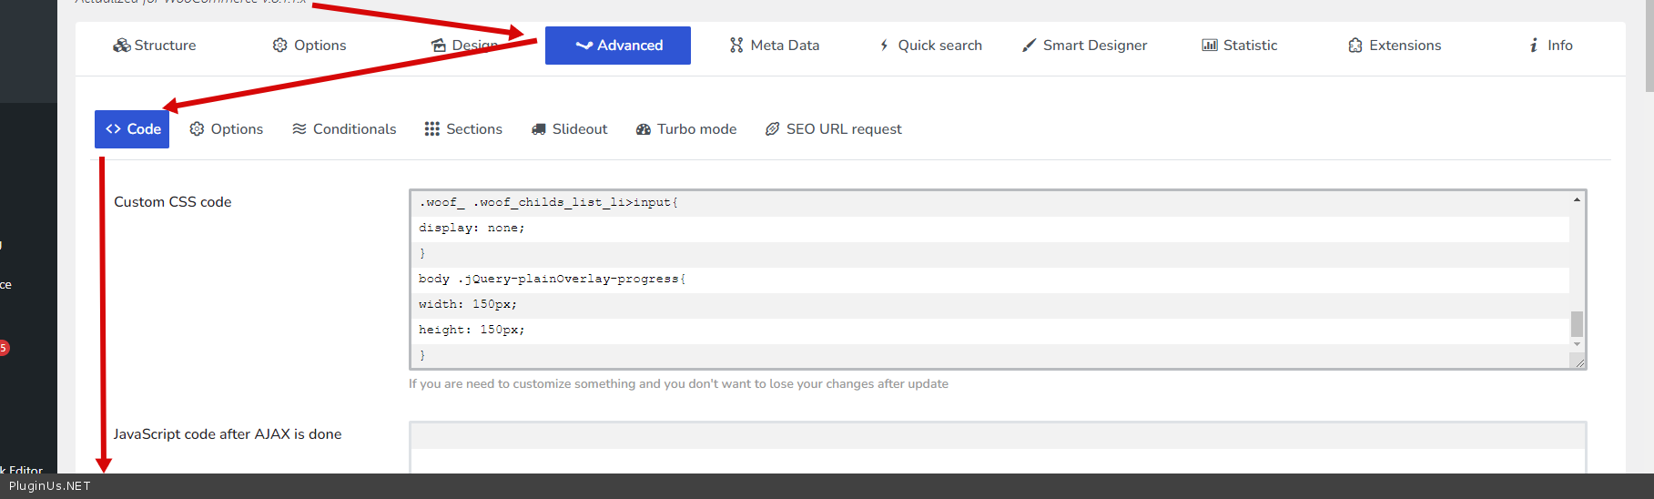
Task: Click the Extensions puzzle icon
Action: [1355, 46]
